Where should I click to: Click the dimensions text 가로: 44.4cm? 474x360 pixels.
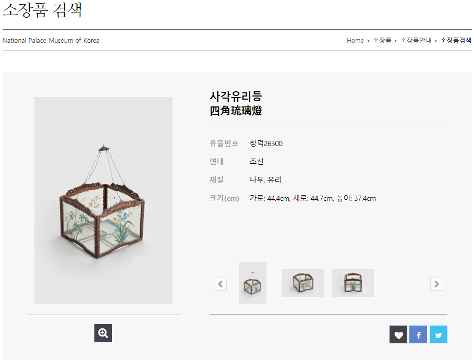pos(270,198)
